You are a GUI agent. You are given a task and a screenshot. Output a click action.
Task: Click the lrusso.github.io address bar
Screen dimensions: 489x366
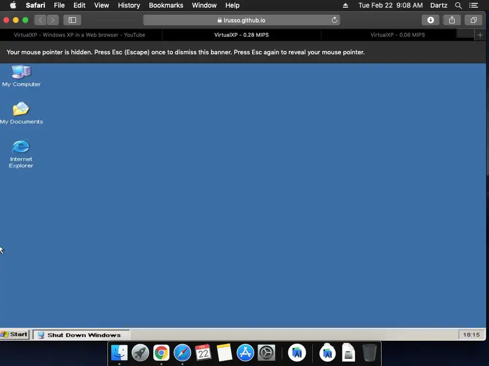tap(241, 20)
